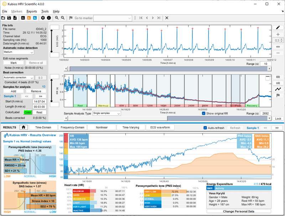Open a data file with the folder icon
The image size is (285, 216).
3,18
